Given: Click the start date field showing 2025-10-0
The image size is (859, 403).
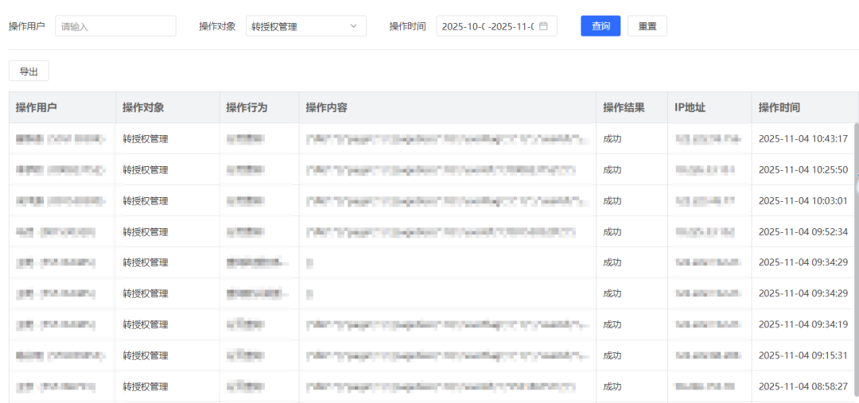Looking at the screenshot, I should tap(464, 25).
